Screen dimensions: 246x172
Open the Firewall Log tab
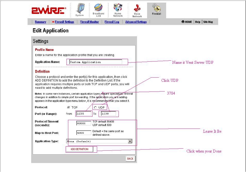(112, 22)
